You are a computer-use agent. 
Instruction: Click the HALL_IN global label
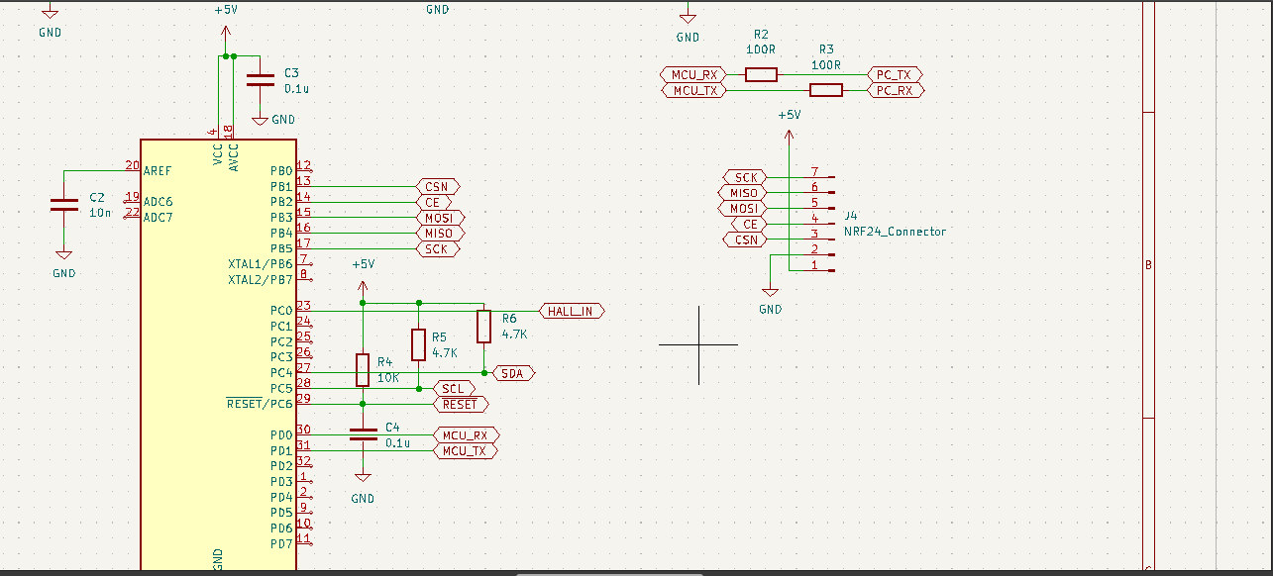pyautogui.click(x=572, y=311)
